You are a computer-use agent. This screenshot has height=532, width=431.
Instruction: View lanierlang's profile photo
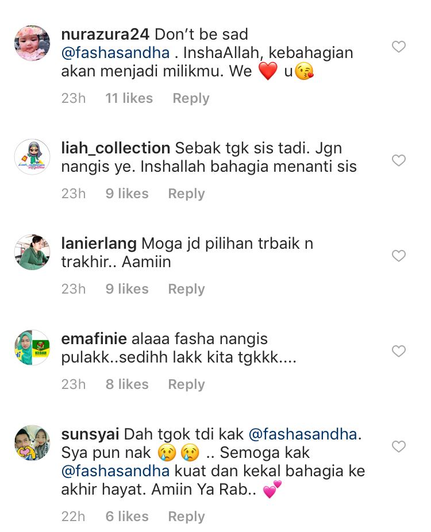32,252
